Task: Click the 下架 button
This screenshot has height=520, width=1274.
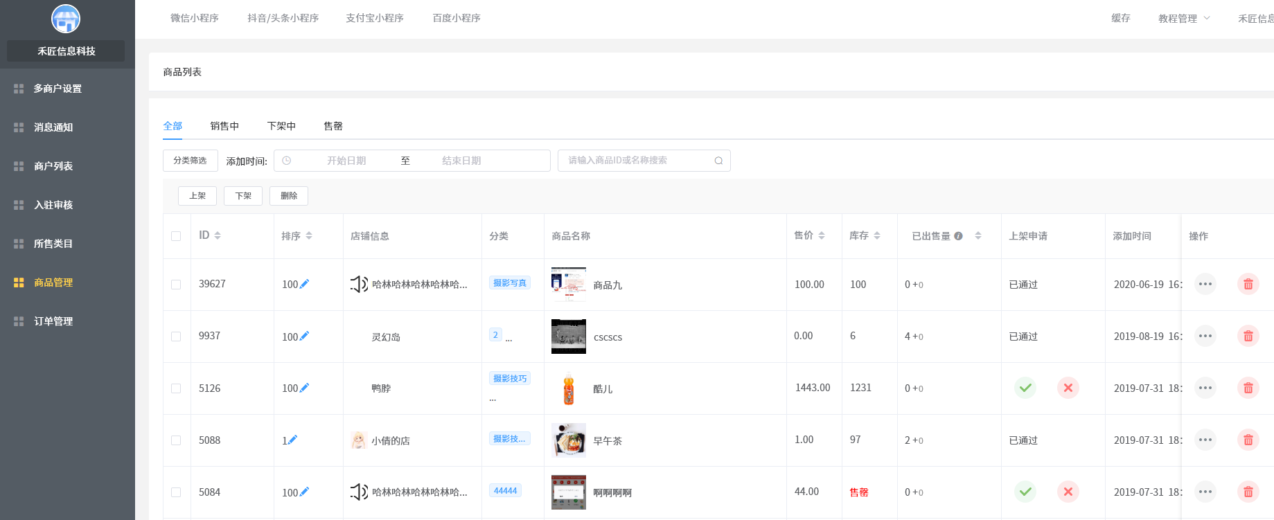Action: point(243,196)
